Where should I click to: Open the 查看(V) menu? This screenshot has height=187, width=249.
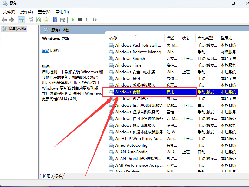point(44,12)
